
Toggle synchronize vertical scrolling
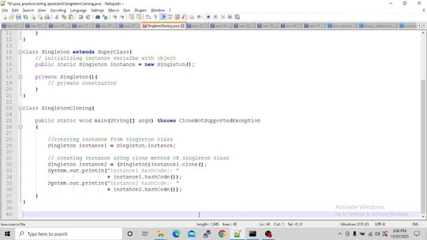(x=131, y=17)
